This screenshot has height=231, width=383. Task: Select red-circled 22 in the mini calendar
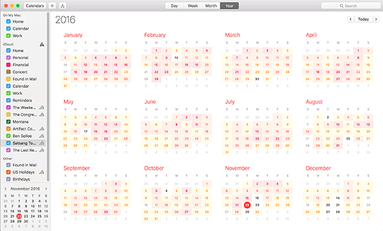pos(19,216)
